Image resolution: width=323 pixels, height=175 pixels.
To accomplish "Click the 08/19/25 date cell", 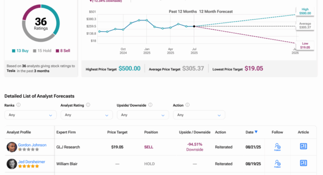I will coord(253,164).
